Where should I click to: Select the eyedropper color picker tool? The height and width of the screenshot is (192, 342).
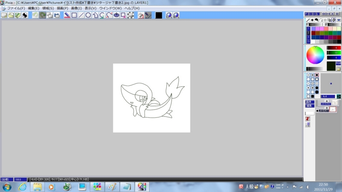(x=148, y=15)
